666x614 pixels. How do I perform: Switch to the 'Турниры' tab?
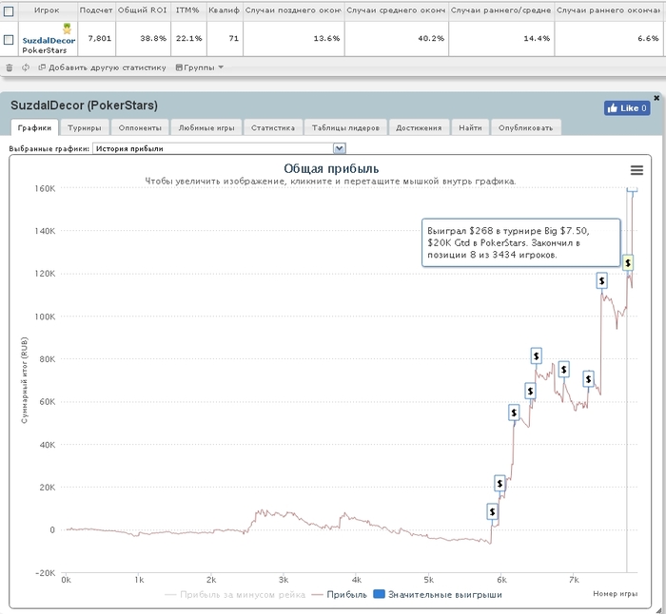tap(85, 127)
